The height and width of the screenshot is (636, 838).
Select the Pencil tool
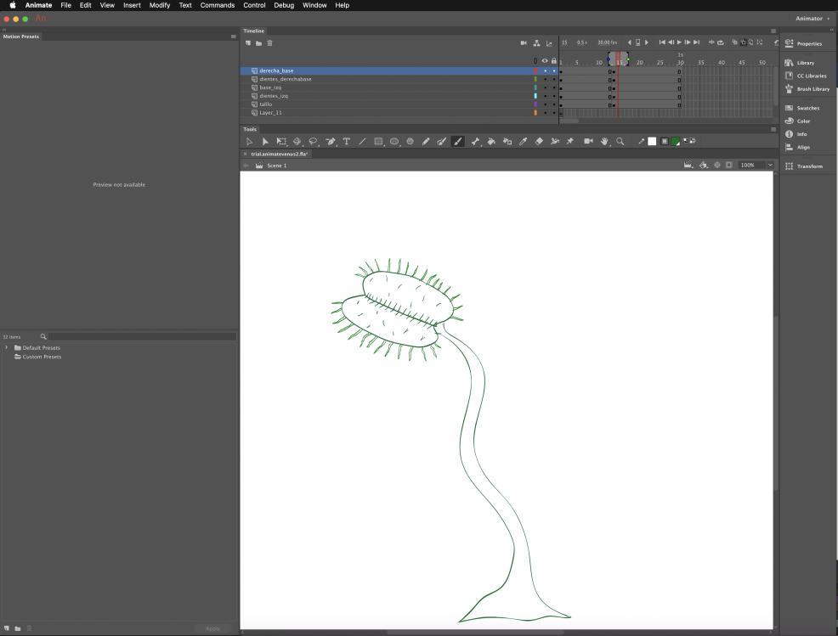[426, 141]
